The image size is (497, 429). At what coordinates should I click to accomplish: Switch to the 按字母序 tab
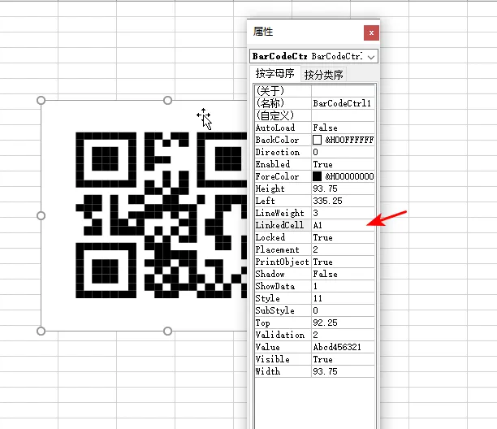pos(274,74)
